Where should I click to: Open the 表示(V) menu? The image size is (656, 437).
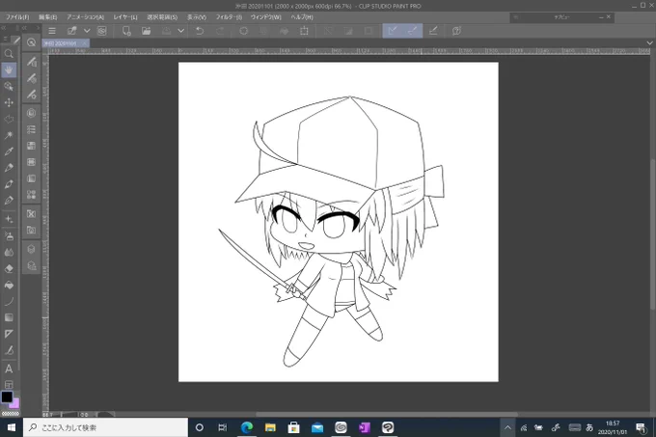point(196,17)
